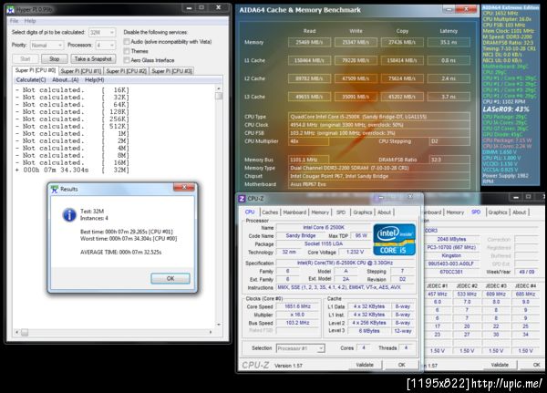
Task: Click OK in the Results dialog
Action: click(170, 278)
